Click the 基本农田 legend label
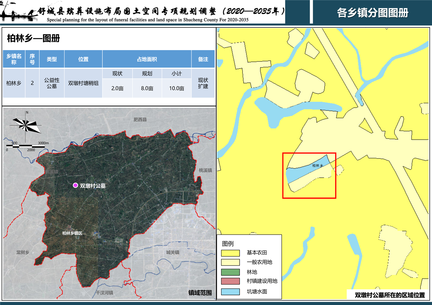This screenshot has width=432, height=305. [257, 253]
